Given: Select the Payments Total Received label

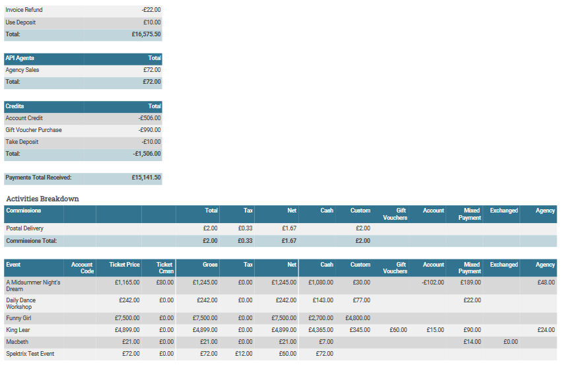Looking at the screenshot, I should [x=38, y=178].
